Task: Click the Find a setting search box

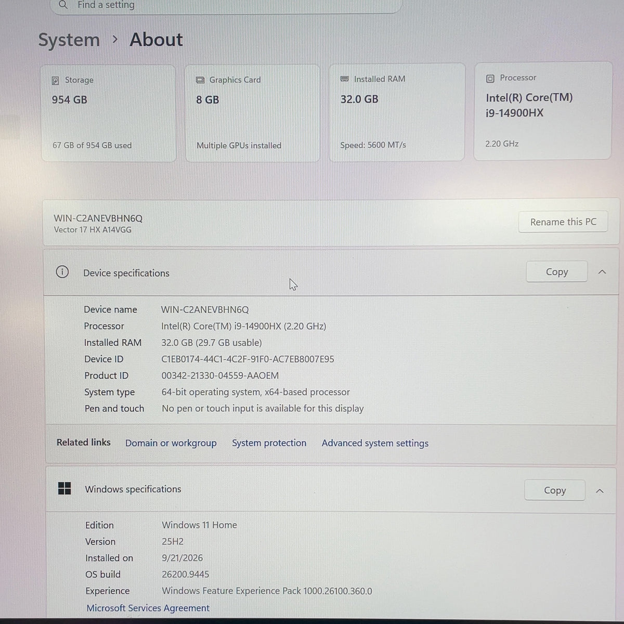Action: (x=226, y=5)
